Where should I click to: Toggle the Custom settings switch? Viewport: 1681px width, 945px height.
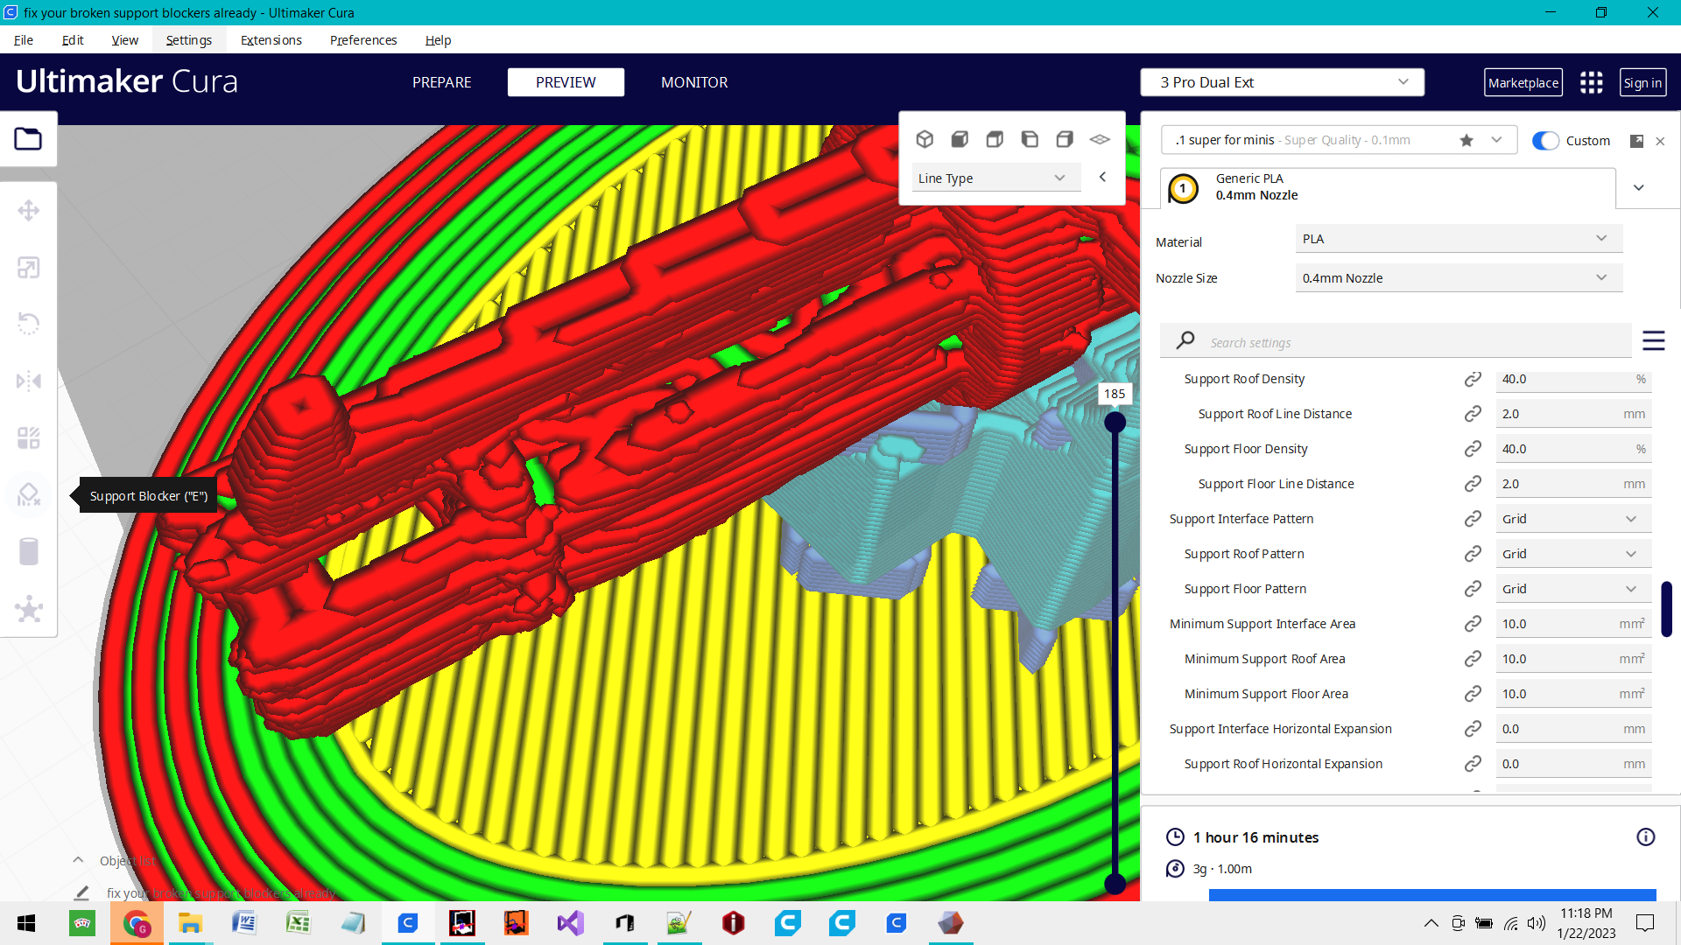1545,141
